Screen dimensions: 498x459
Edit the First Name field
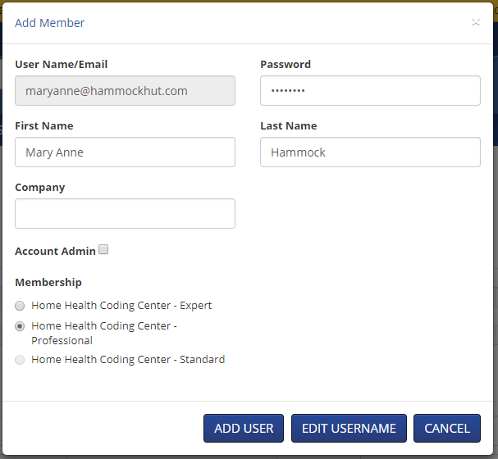click(125, 152)
